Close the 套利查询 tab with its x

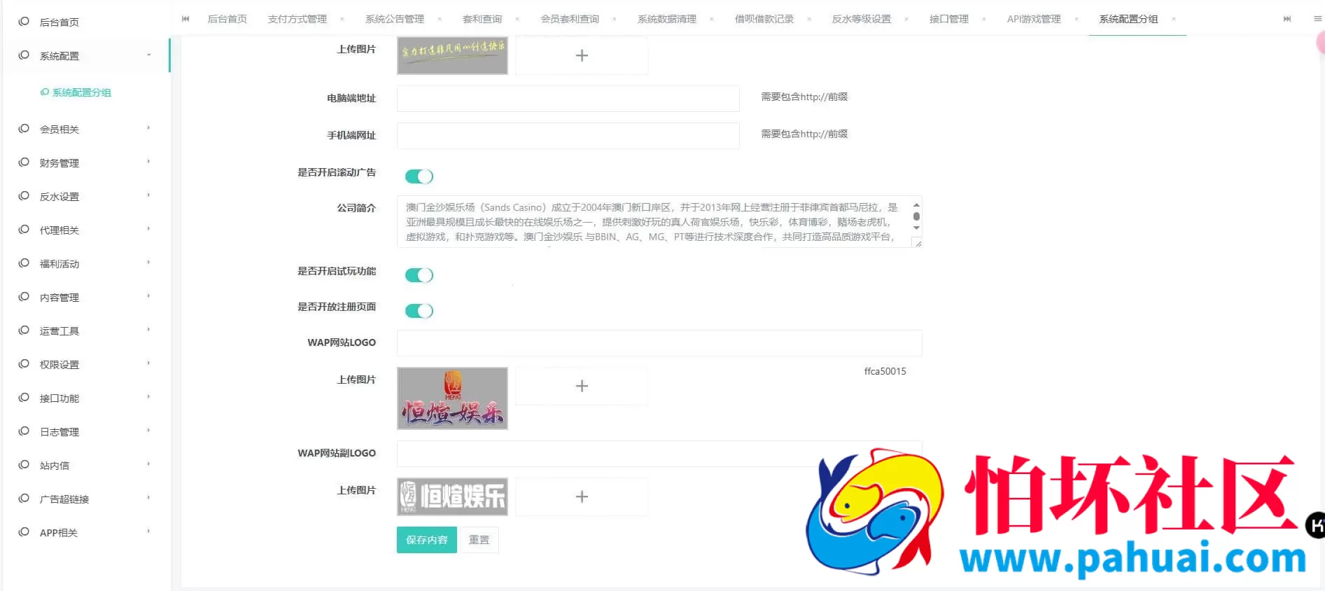point(517,19)
